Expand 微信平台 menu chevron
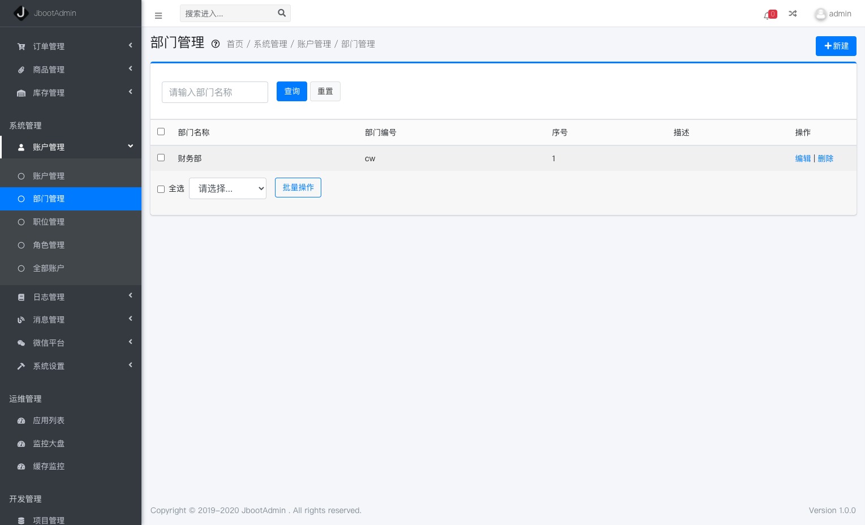 pos(130,342)
